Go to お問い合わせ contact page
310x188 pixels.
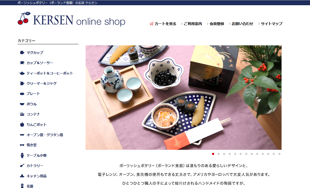point(242,24)
